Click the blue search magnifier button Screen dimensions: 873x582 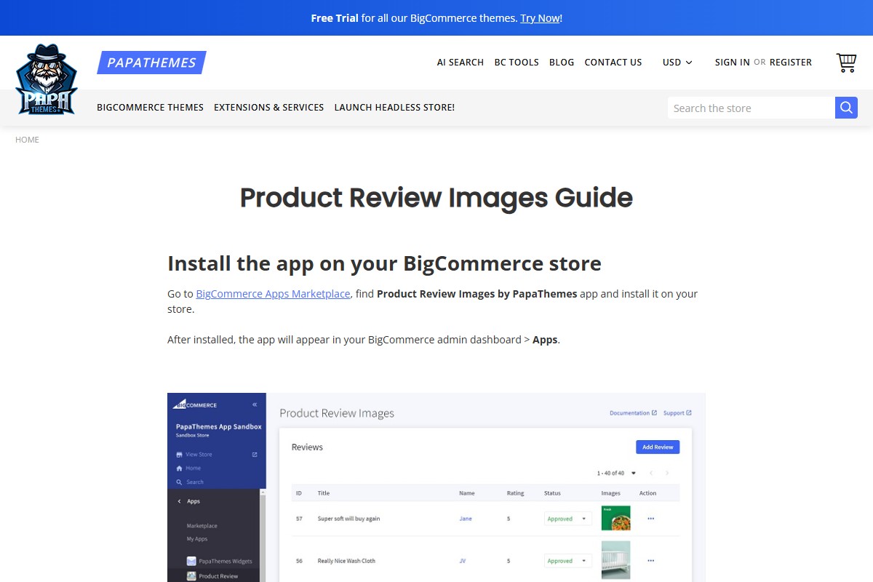[x=846, y=107]
